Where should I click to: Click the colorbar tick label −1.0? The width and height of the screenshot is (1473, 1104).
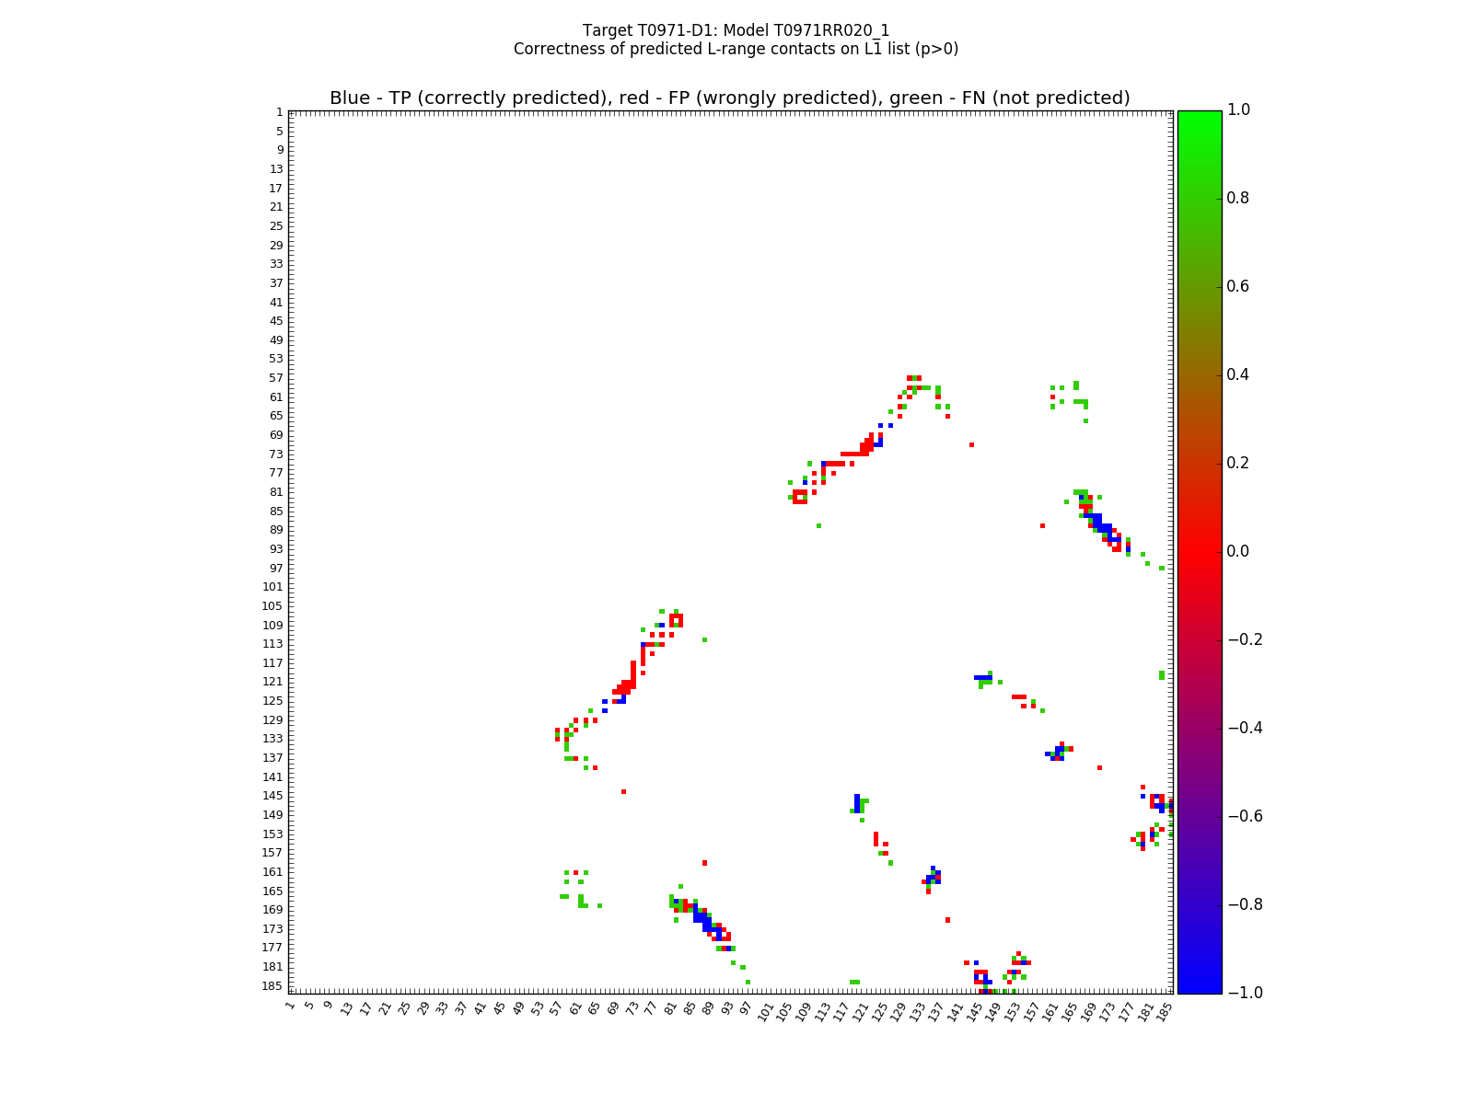coord(1242,993)
